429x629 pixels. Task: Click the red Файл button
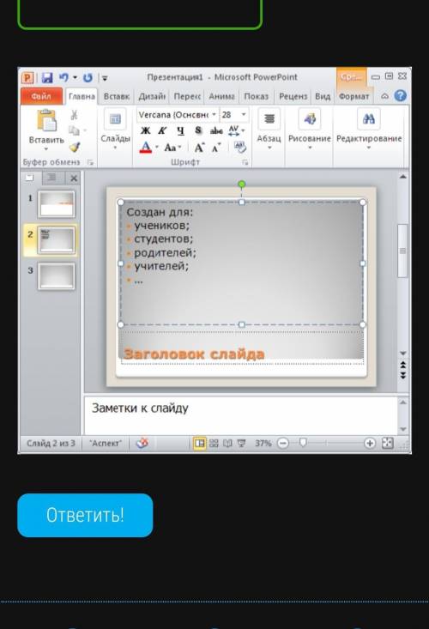pyautogui.click(x=41, y=96)
